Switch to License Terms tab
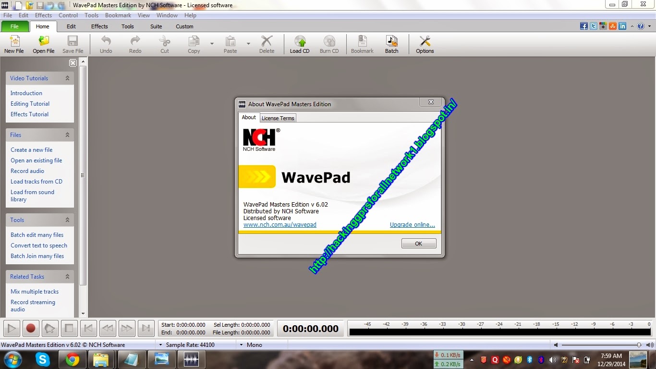Image resolution: width=656 pixels, height=369 pixels. coord(278,118)
